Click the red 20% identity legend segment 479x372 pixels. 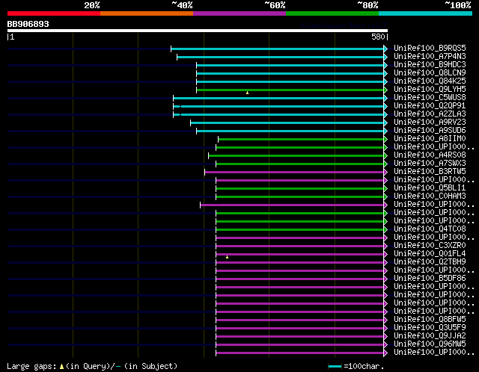point(54,13)
